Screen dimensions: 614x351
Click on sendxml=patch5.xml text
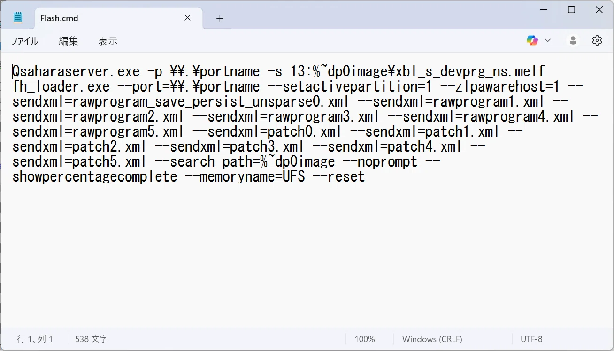(x=80, y=161)
